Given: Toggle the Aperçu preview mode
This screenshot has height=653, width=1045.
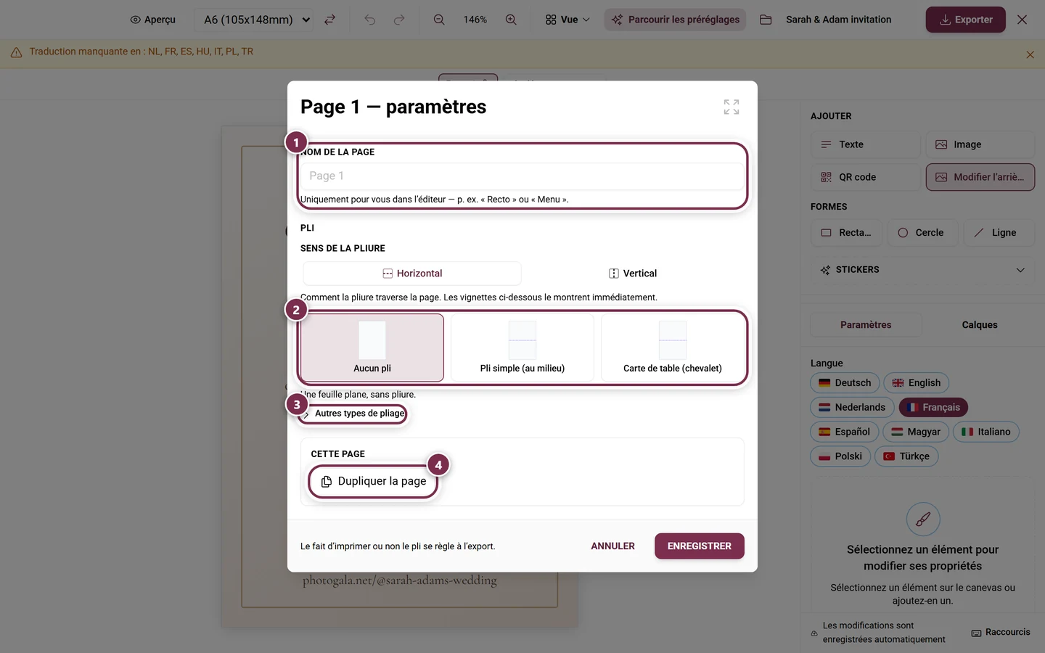Looking at the screenshot, I should pyautogui.click(x=153, y=20).
